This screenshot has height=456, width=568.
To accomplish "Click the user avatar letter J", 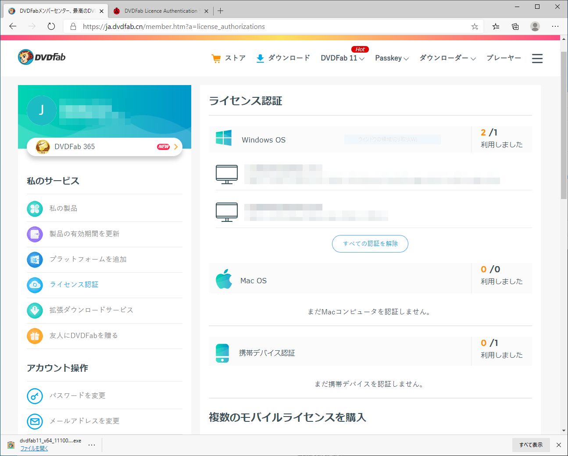I will pos(42,110).
